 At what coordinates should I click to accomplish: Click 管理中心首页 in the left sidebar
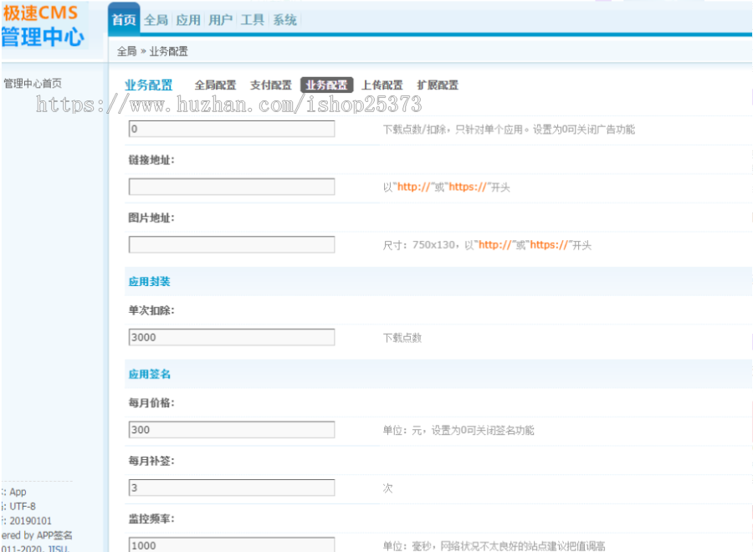[33, 84]
